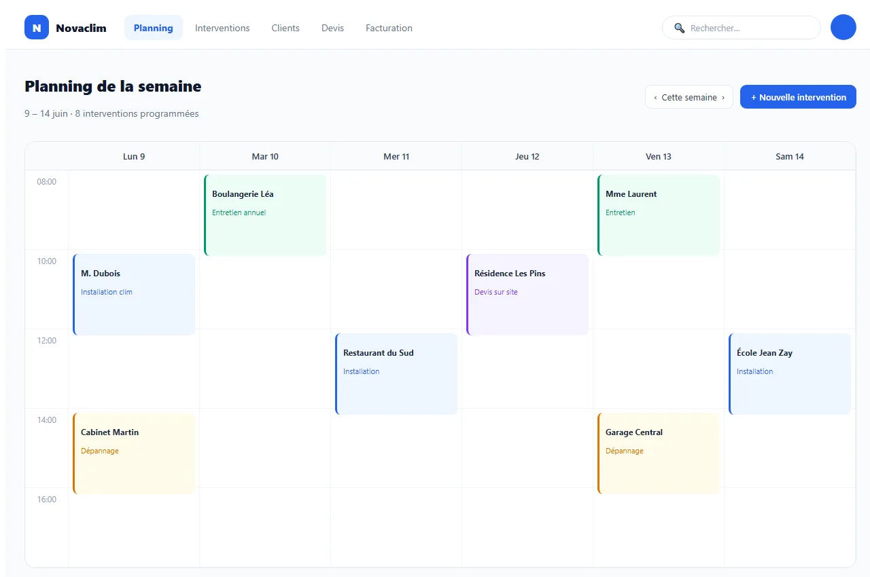
Task: Click the Novaclim brand name
Action: (81, 28)
